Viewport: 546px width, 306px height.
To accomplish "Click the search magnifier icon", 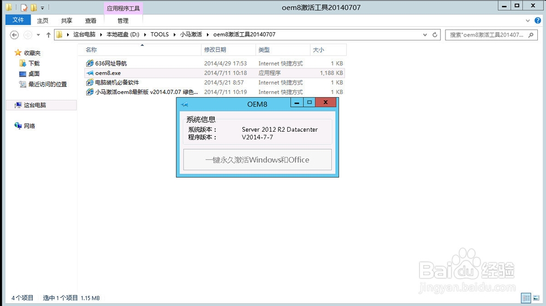I will (x=531, y=35).
